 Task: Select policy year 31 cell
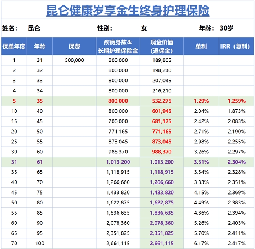click(x=14, y=162)
